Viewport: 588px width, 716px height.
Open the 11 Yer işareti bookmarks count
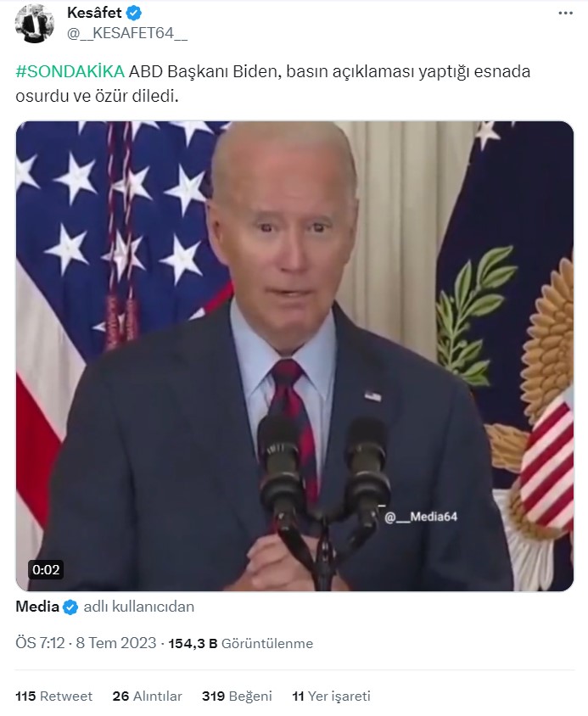(x=331, y=696)
